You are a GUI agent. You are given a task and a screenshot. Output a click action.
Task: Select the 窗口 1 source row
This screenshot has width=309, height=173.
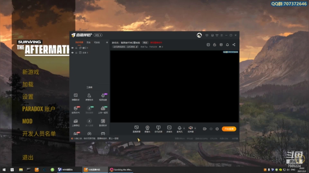(x=90, y=48)
